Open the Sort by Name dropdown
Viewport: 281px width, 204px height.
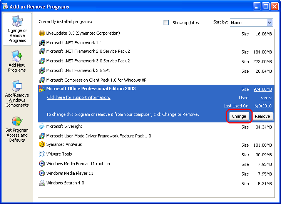point(251,23)
